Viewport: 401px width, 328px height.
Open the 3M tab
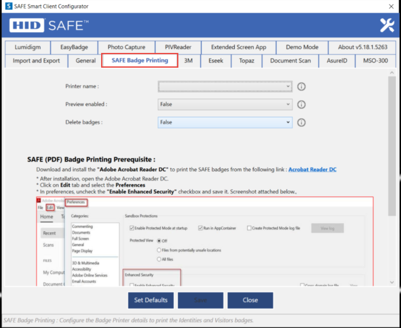click(188, 61)
